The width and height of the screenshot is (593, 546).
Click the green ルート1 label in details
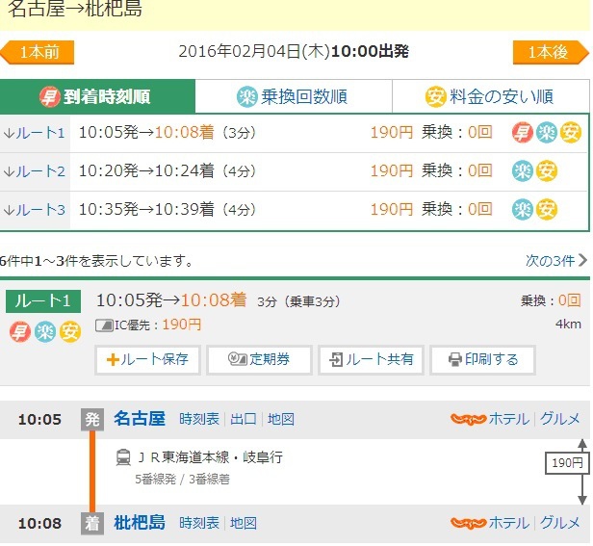tap(43, 301)
